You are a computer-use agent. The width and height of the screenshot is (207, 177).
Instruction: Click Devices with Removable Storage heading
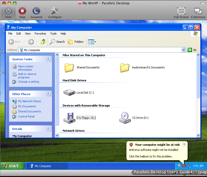(86, 106)
